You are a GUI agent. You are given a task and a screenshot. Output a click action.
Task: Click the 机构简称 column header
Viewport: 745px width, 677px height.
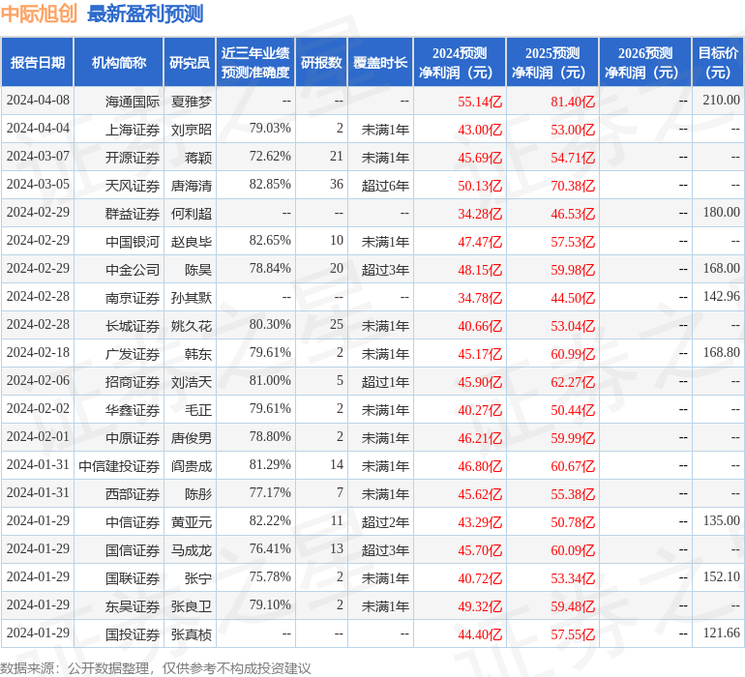point(118,63)
